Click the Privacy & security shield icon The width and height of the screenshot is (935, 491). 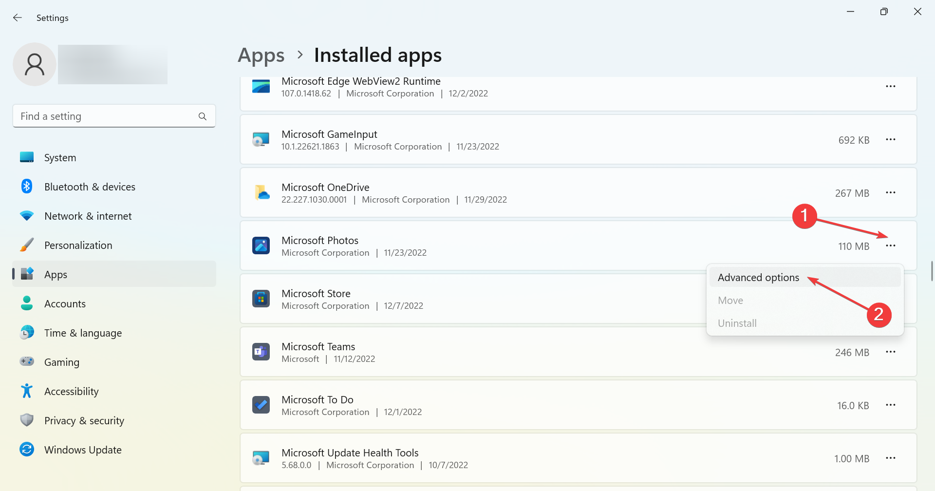27,420
